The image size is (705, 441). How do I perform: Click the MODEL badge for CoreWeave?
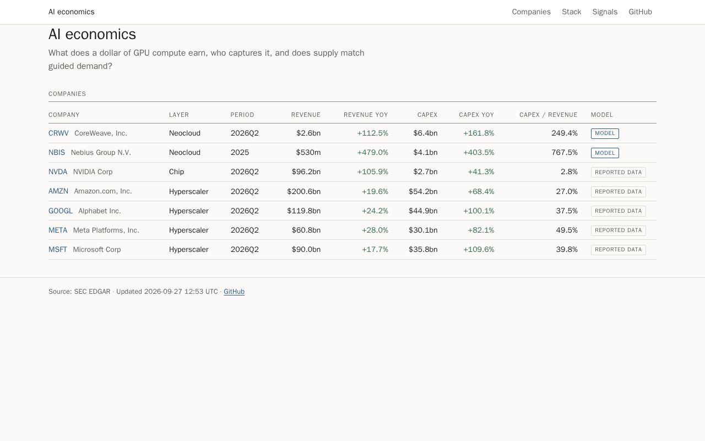[x=605, y=133]
